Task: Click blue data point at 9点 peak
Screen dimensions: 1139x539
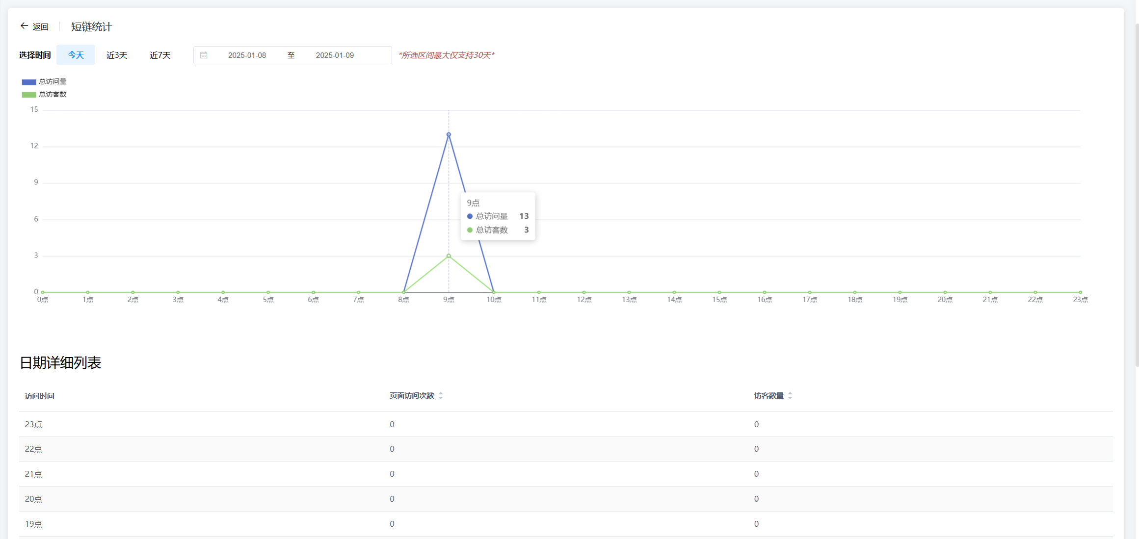Action: pyautogui.click(x=449, y=134)
